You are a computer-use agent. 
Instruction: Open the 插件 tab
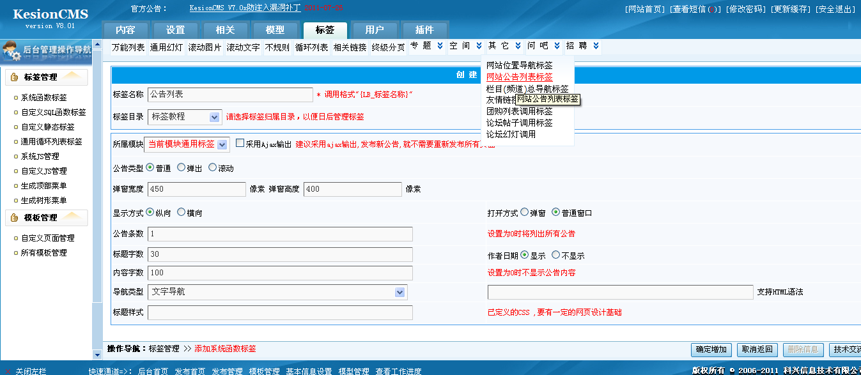pos(425,29)
